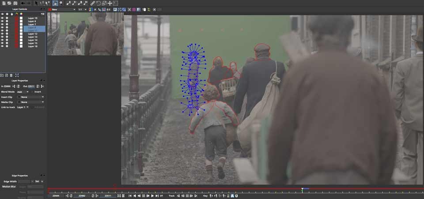Select the Add Point arrow tool
This screenshot has height=199, width=424.
click(48, 3)
